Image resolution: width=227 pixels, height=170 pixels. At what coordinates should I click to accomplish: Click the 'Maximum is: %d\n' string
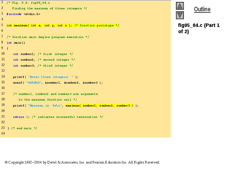[x=45, y=105]
